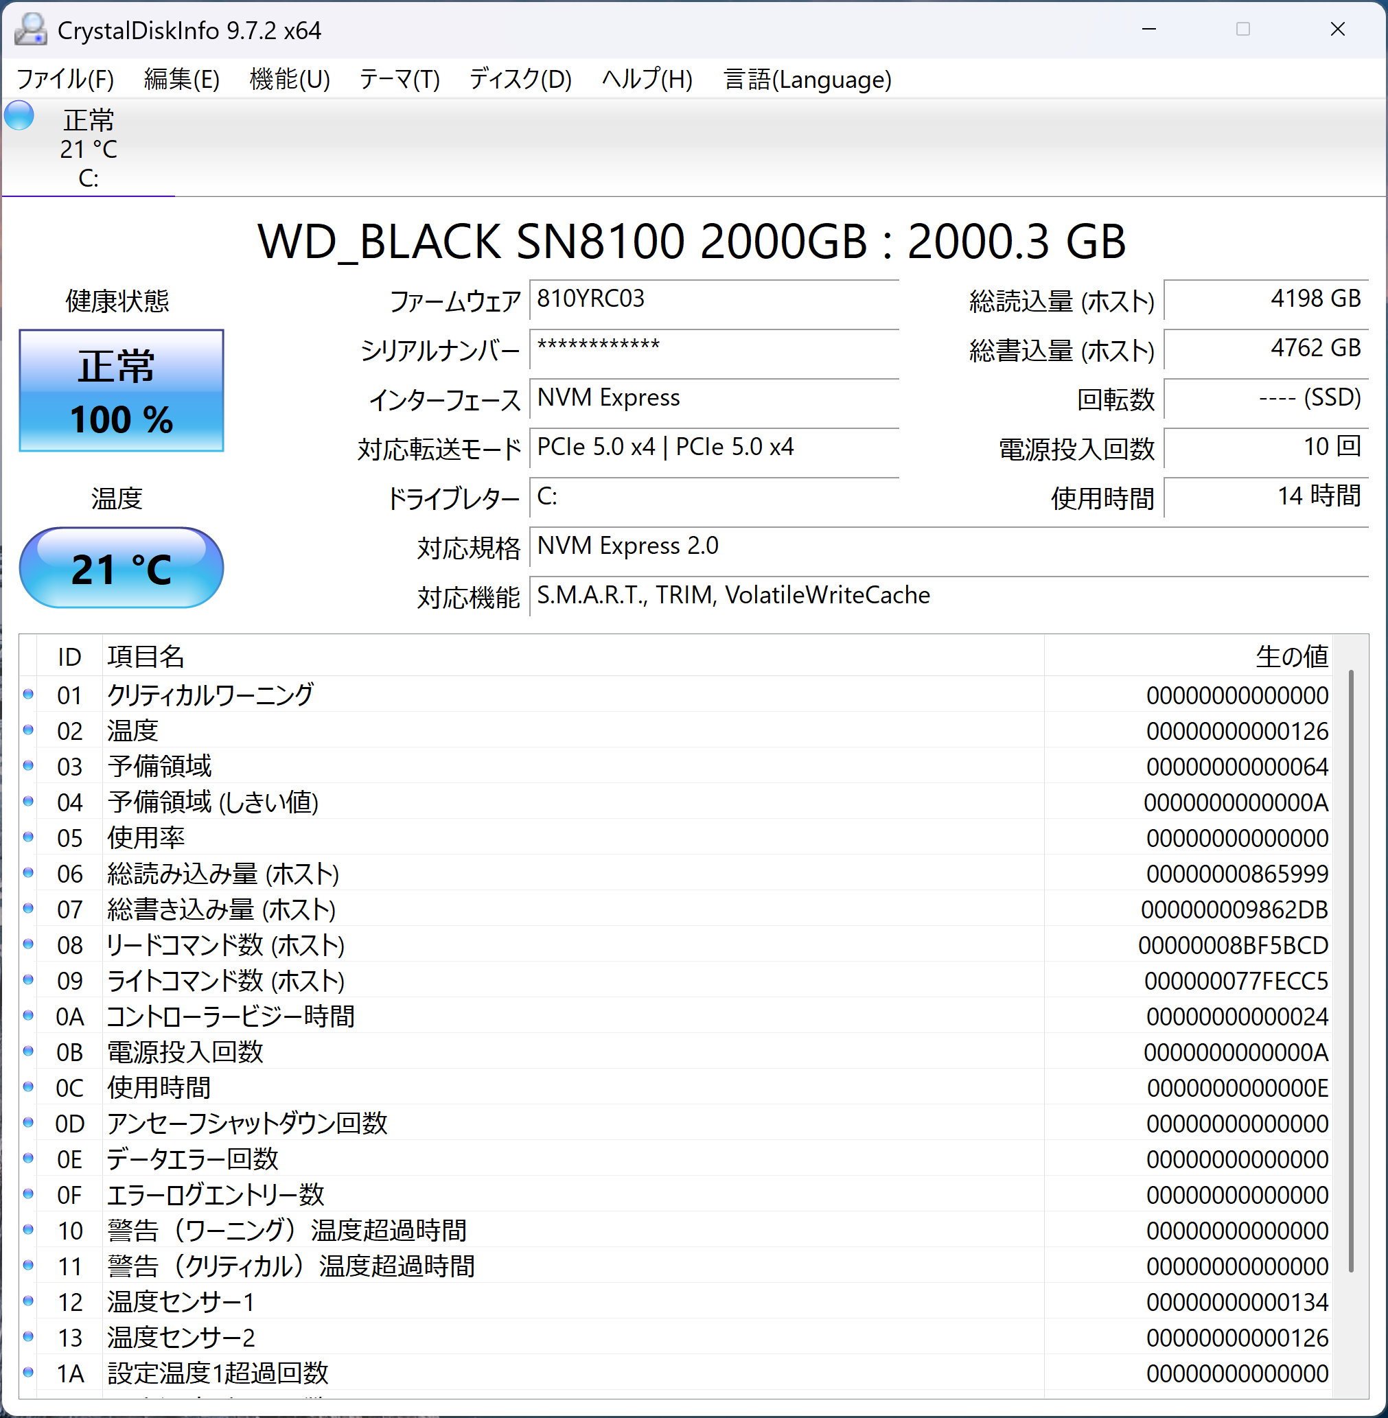Click the 正常 100 % health status button
This screenshot has height=1418, width=1388.
click(121, 391)
